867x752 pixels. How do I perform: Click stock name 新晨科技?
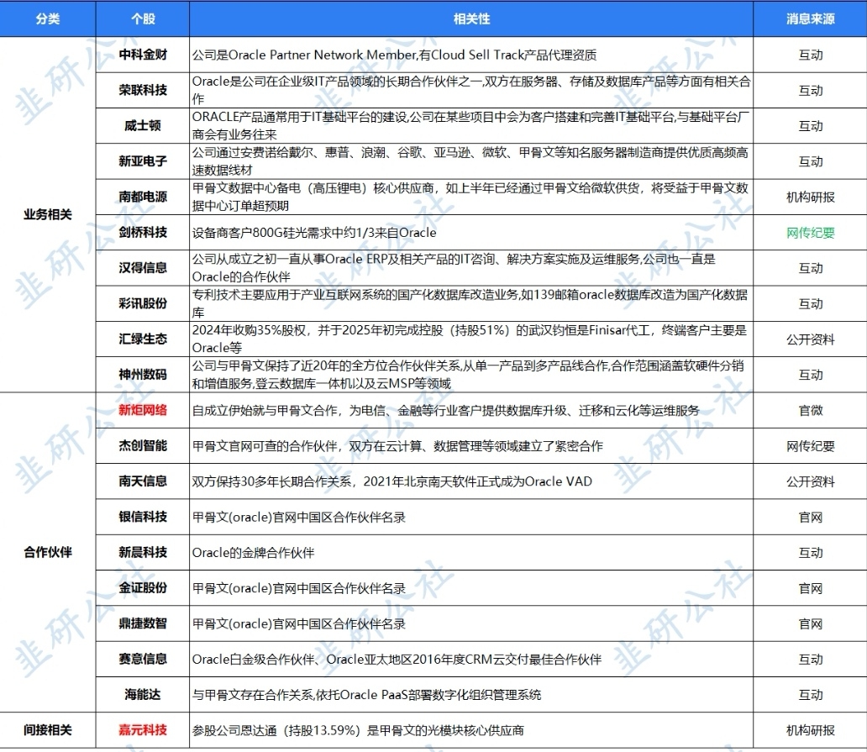[x=143, y=552]
